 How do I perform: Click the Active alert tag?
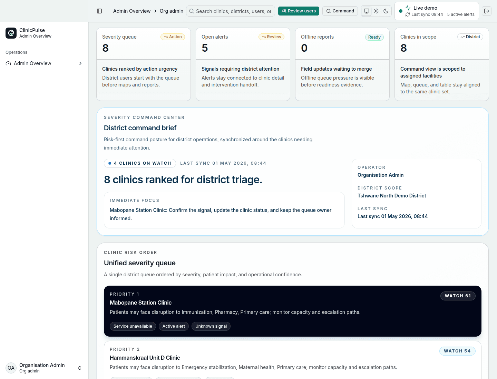tap(174, 326)
